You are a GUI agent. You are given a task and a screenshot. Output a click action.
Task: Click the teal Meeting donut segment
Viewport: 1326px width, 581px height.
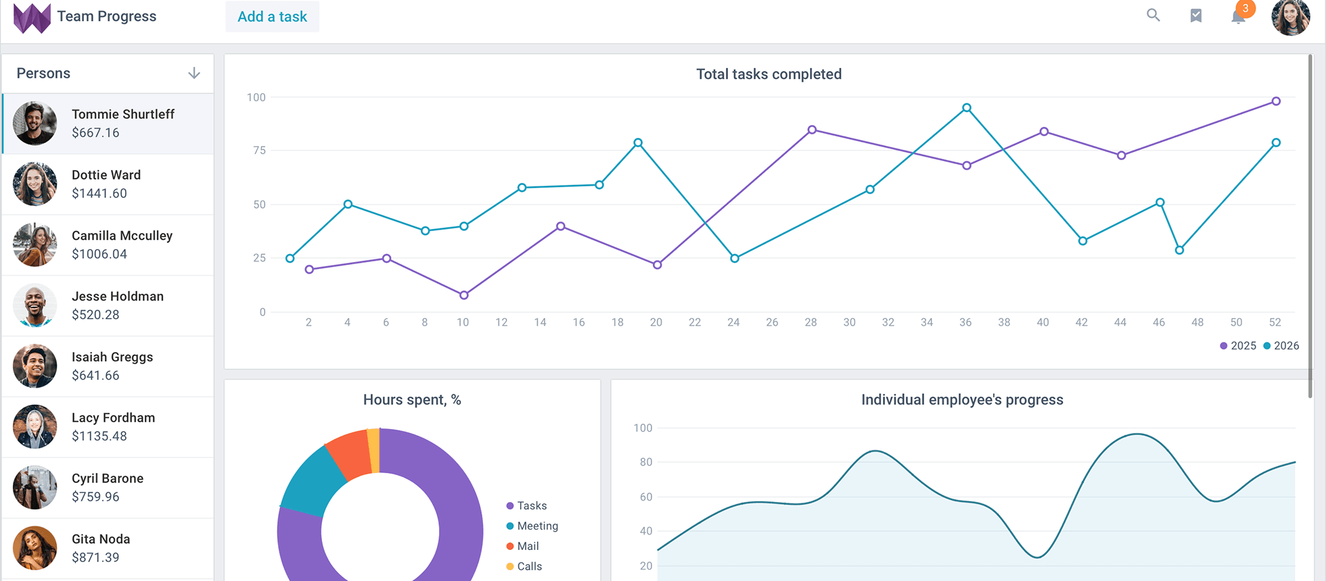pyautogui.click(x=313, y=482)
